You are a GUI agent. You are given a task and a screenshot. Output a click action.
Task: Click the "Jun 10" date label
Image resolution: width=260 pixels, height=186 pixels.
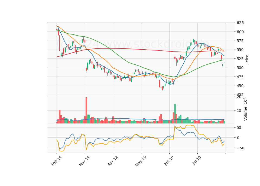[x=169, y=161]
